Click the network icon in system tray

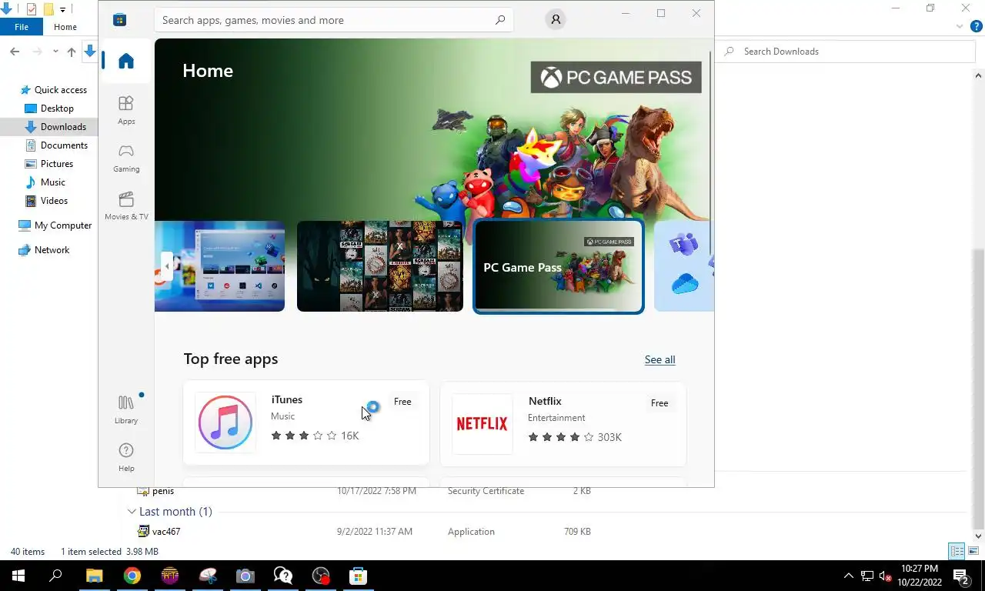tap(867, 576)
